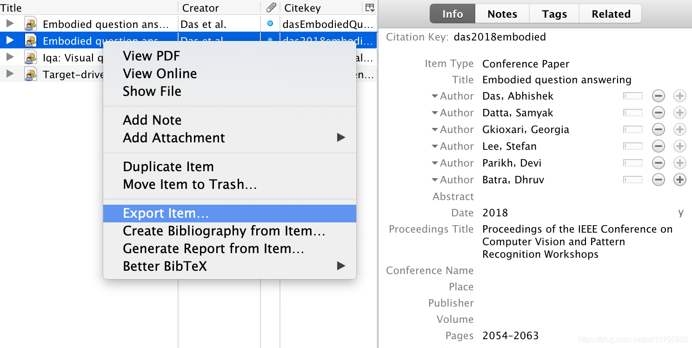The image size is (692, 348).
Task: Click the Export Item… menu entry
Action: click(x=229, y=213)
